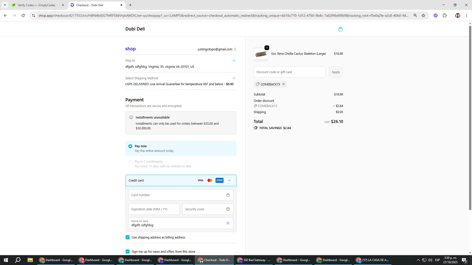The image size is (472, 265).
Task: Close the Checkout - Dubi Deli tab
Action: click(121, 5)
